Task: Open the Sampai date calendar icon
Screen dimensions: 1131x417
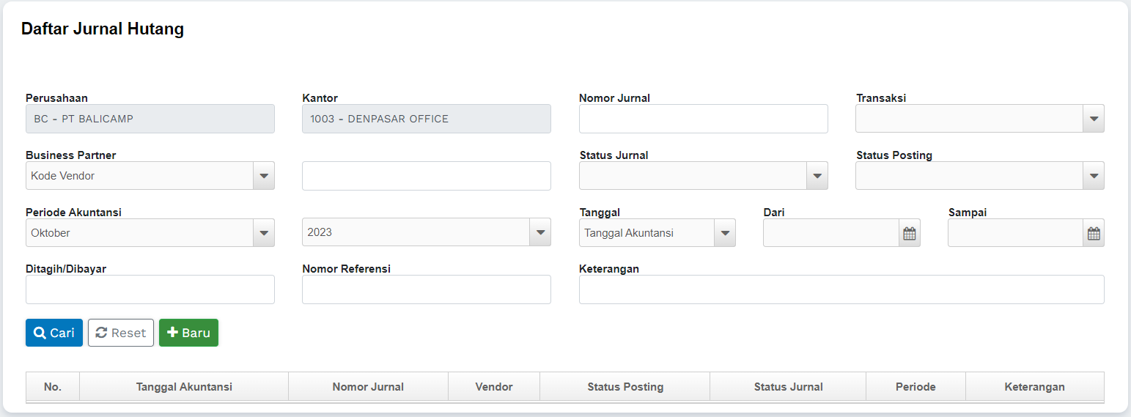Action: coord(1094,234)
